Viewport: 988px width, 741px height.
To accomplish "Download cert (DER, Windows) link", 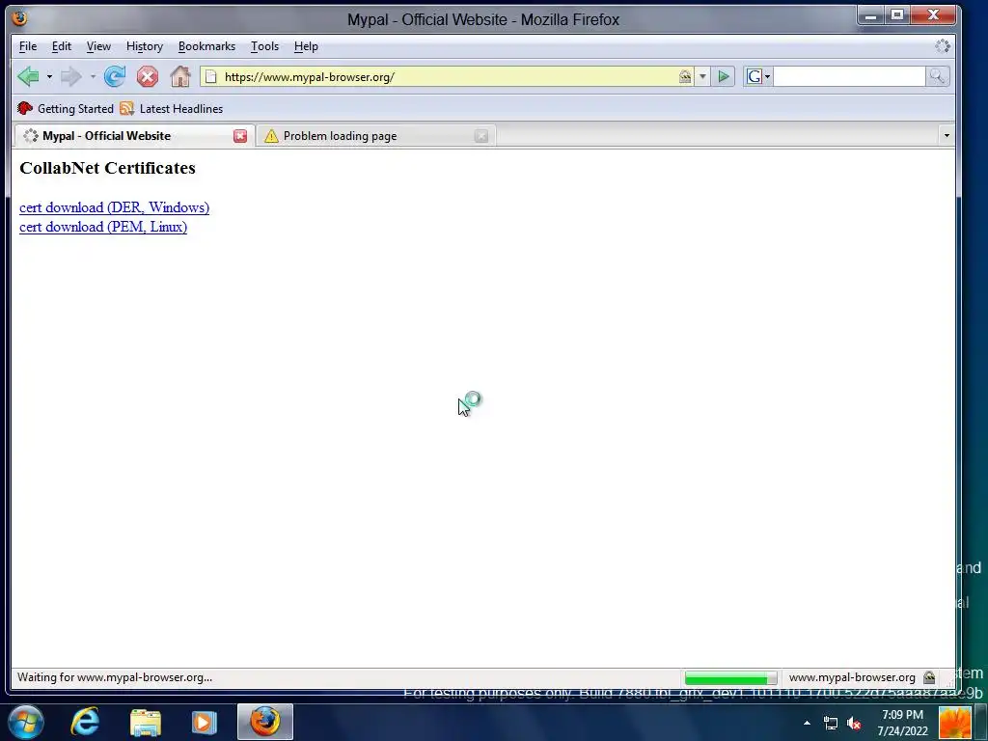I will tap(114, 207).
